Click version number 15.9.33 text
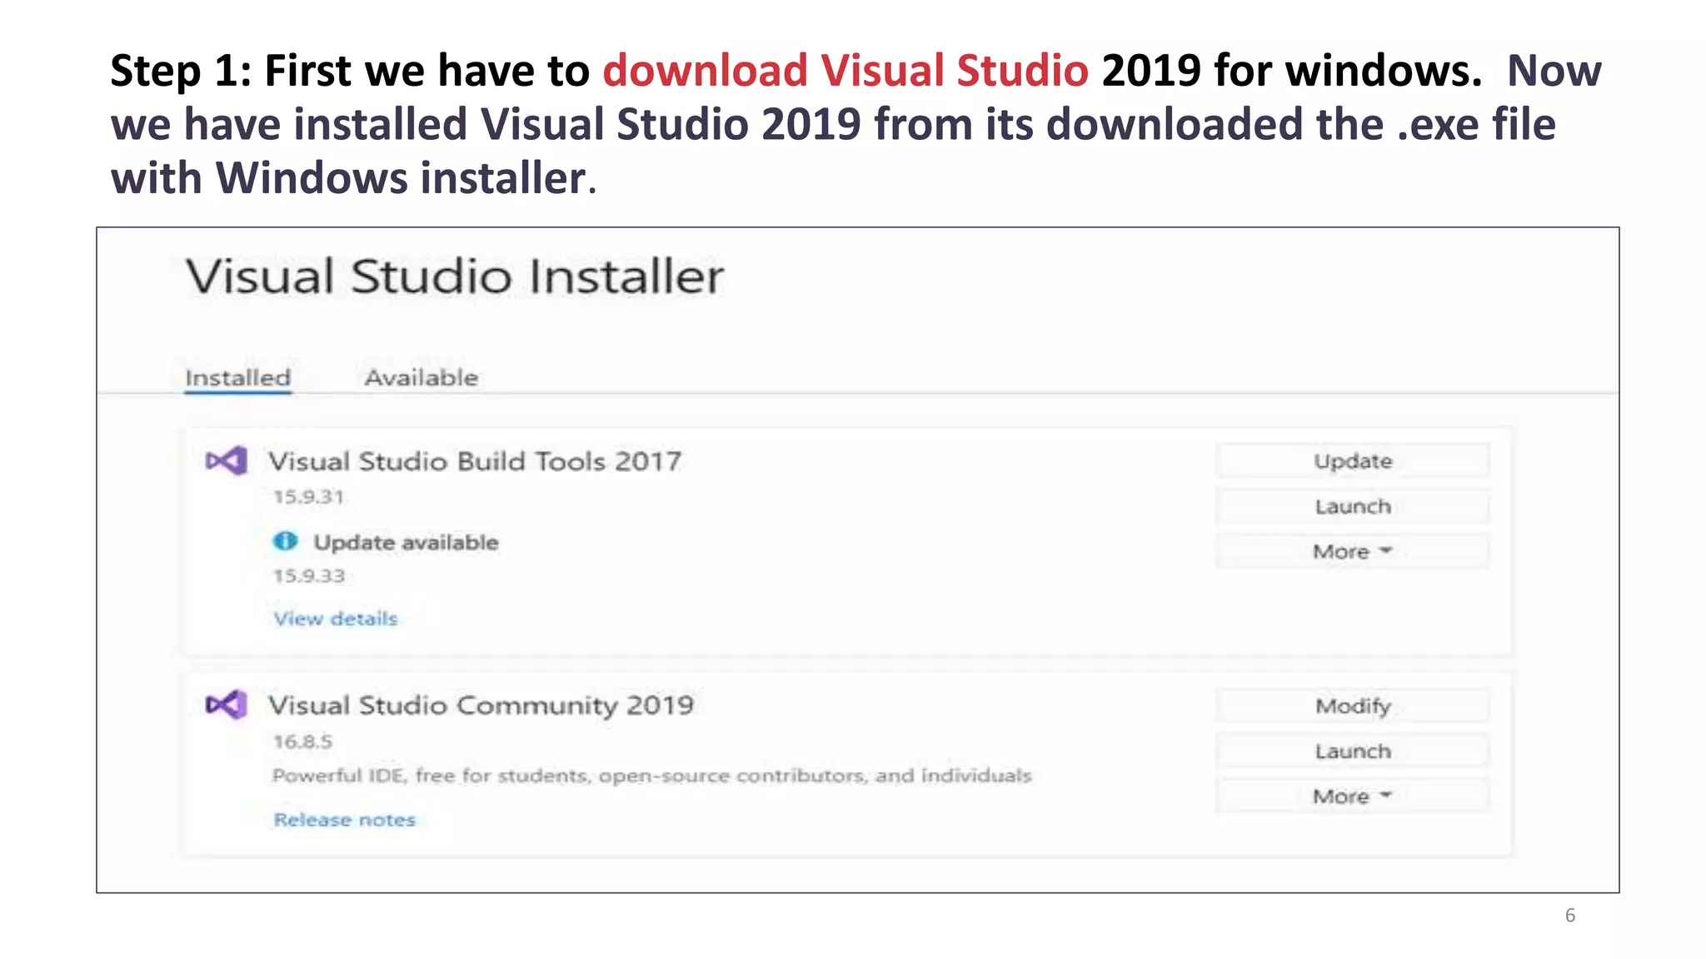Viewport: 1706px width, 959px height. click(x=309, y=575)
